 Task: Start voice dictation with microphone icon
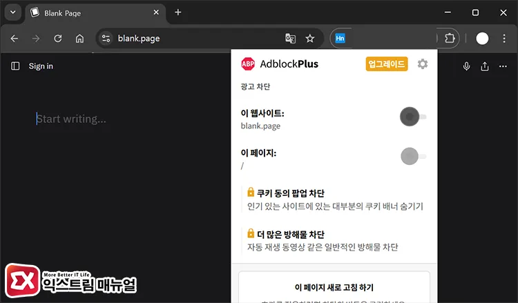[466, 66]
